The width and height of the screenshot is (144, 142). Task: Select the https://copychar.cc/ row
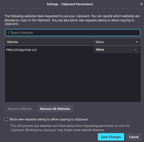pos(73,49)
